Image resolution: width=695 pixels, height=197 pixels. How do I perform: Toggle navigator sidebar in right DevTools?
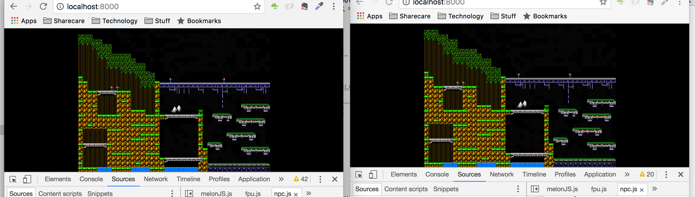coord(535,189)
